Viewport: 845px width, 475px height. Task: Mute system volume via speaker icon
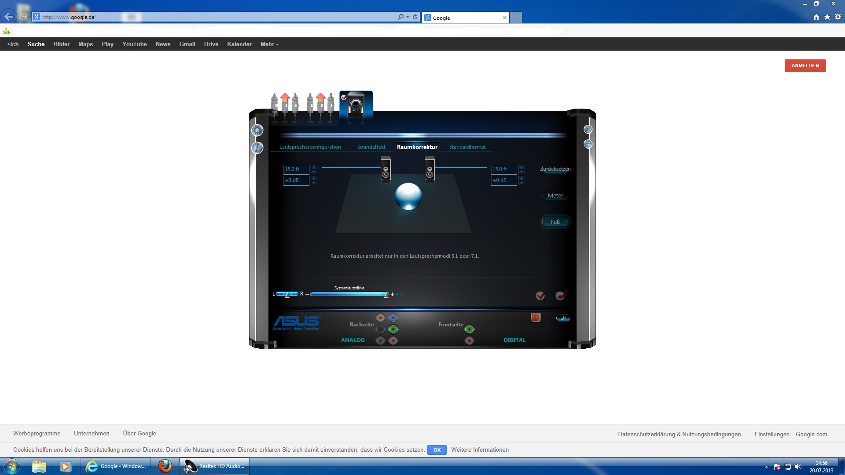400,294
